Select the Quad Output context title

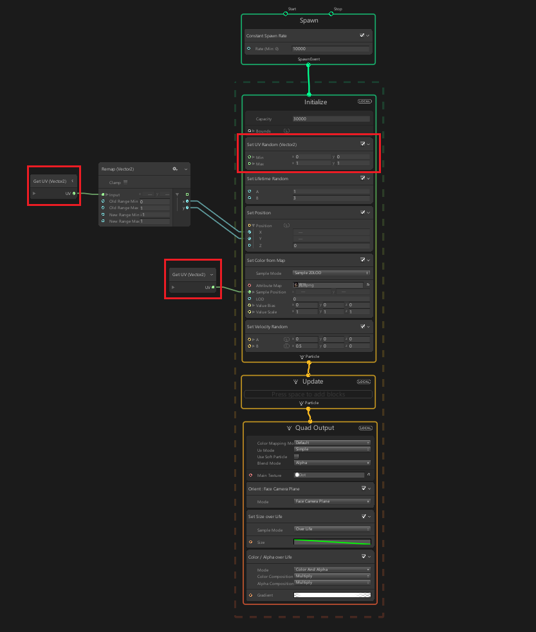(315, 427)
